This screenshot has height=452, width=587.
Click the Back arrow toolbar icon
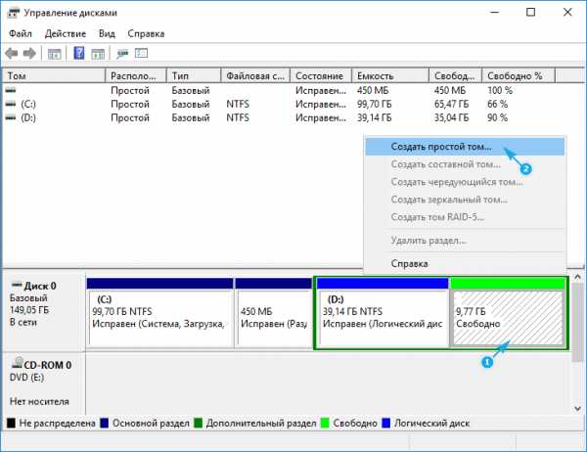click(x=11, y=54)
